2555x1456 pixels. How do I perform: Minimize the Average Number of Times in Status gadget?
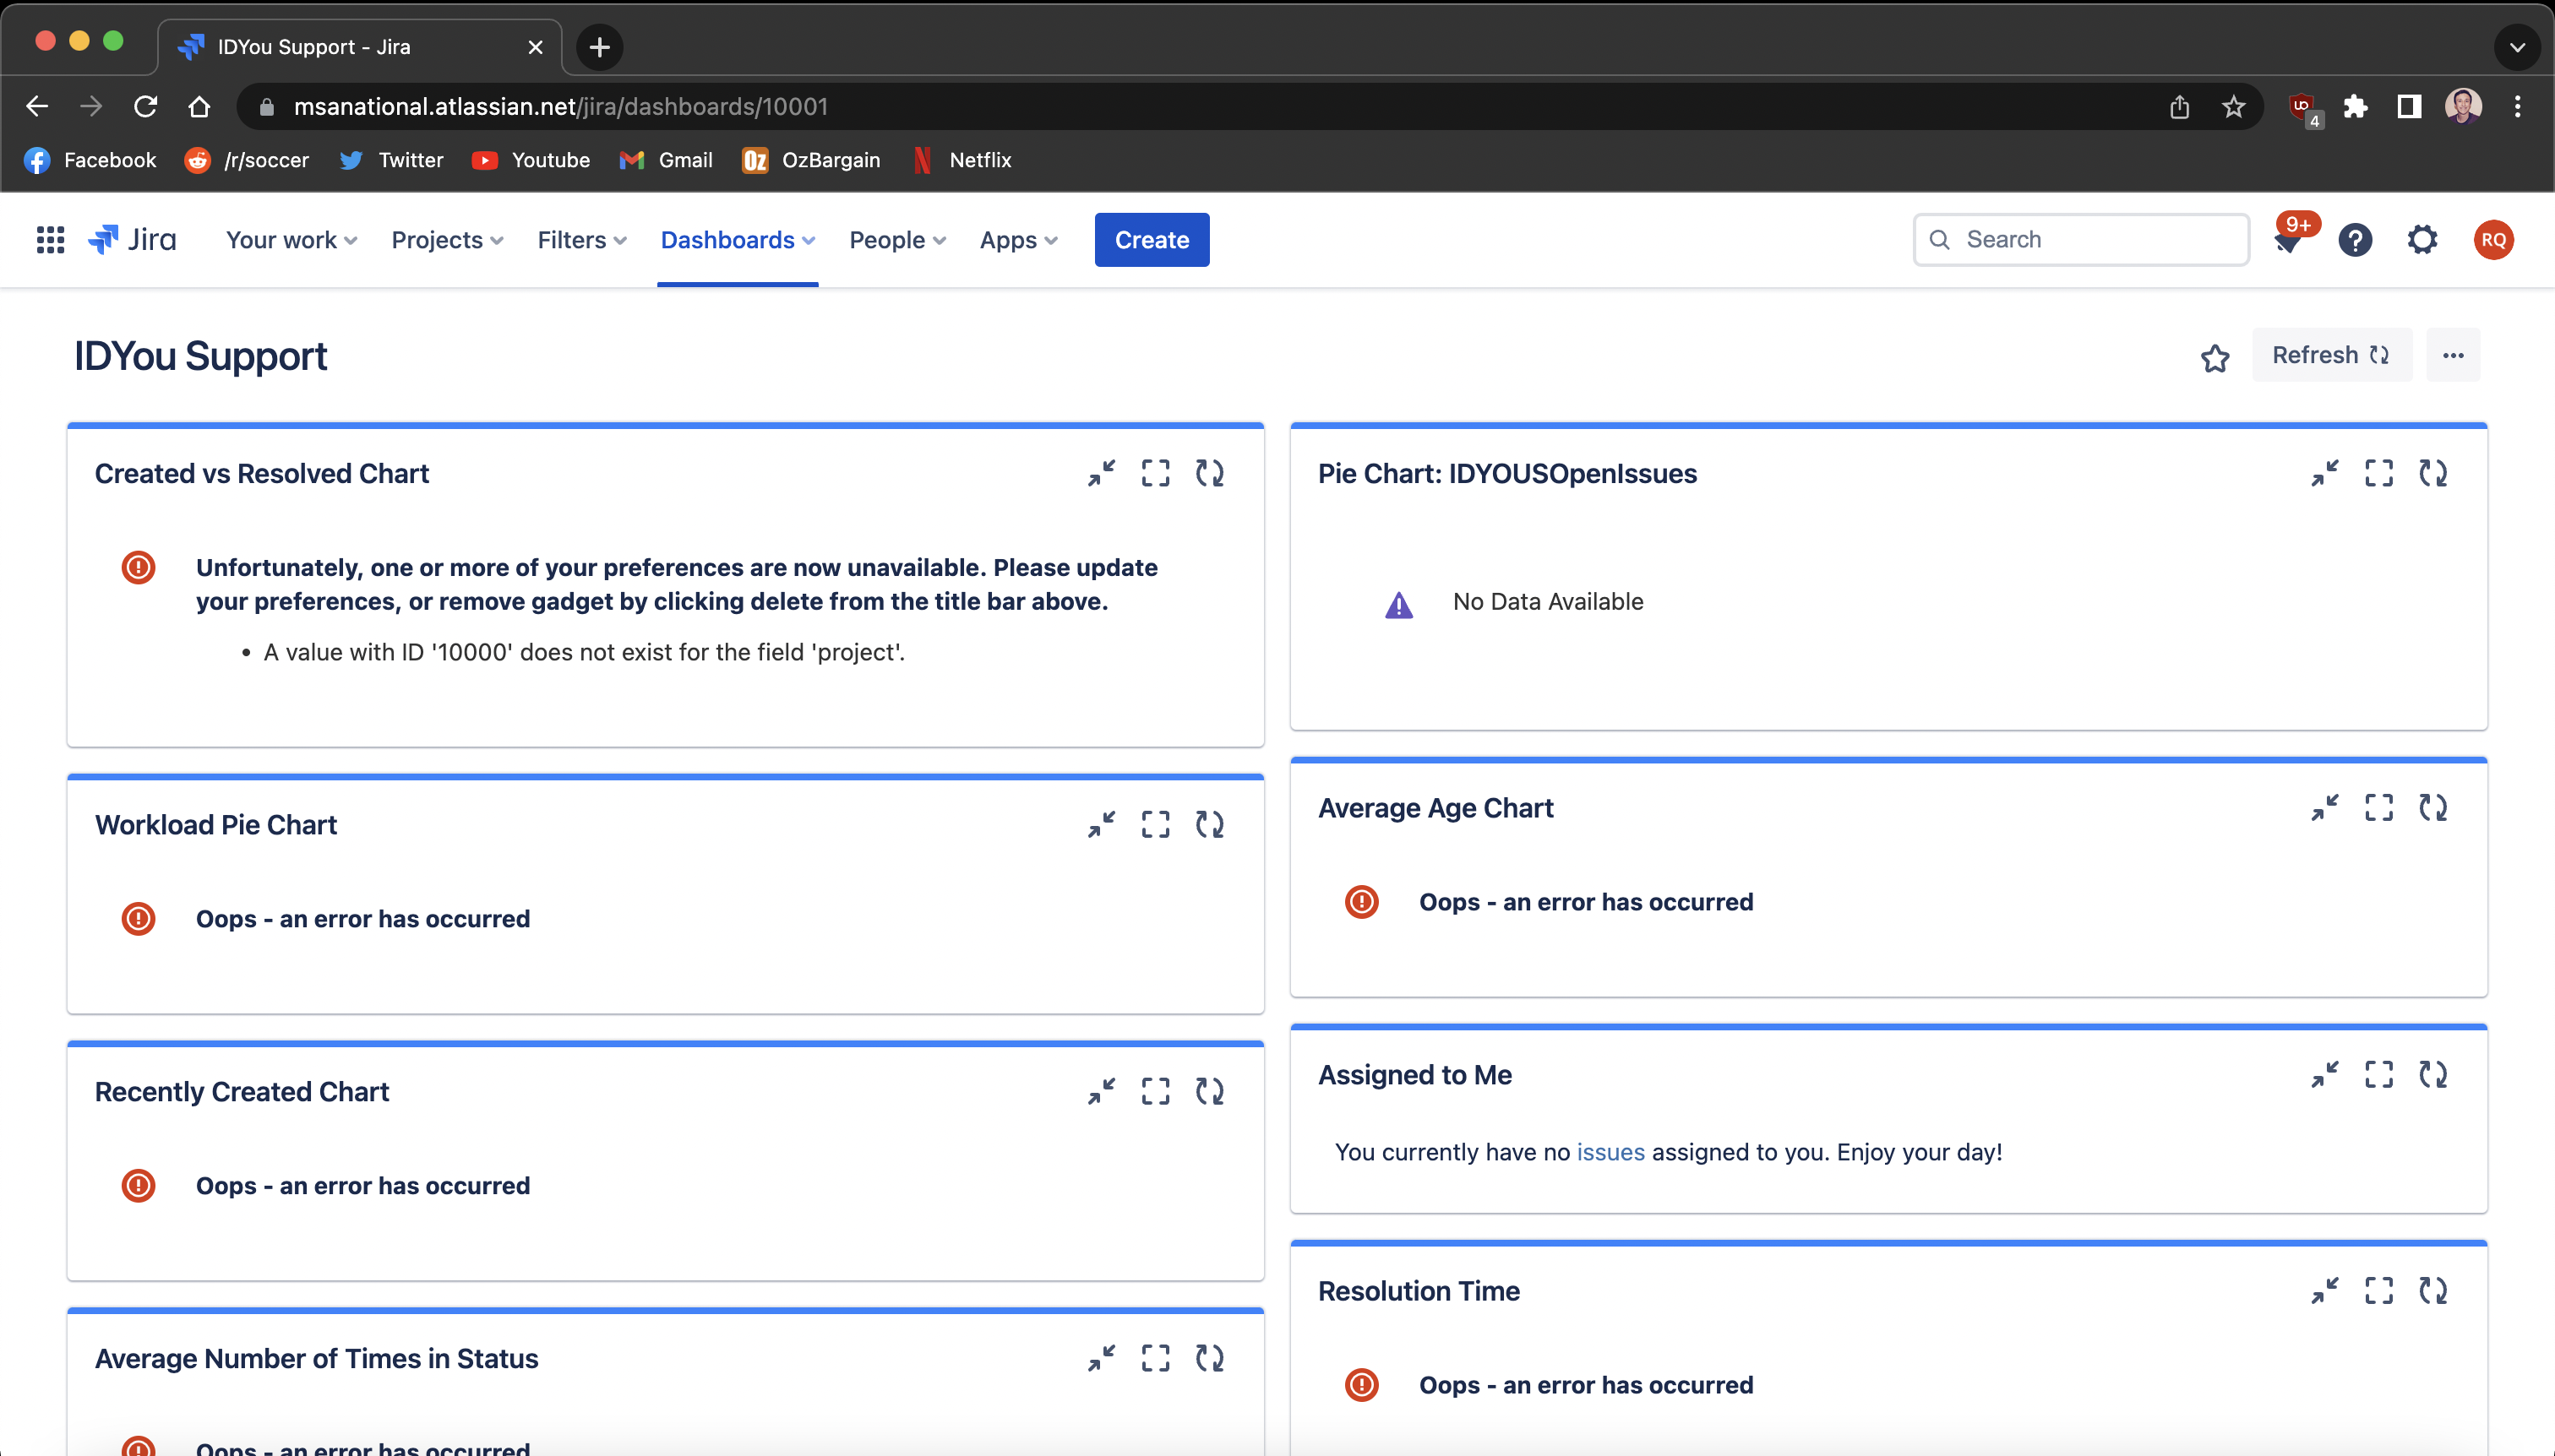(x=1102, y=1358)
